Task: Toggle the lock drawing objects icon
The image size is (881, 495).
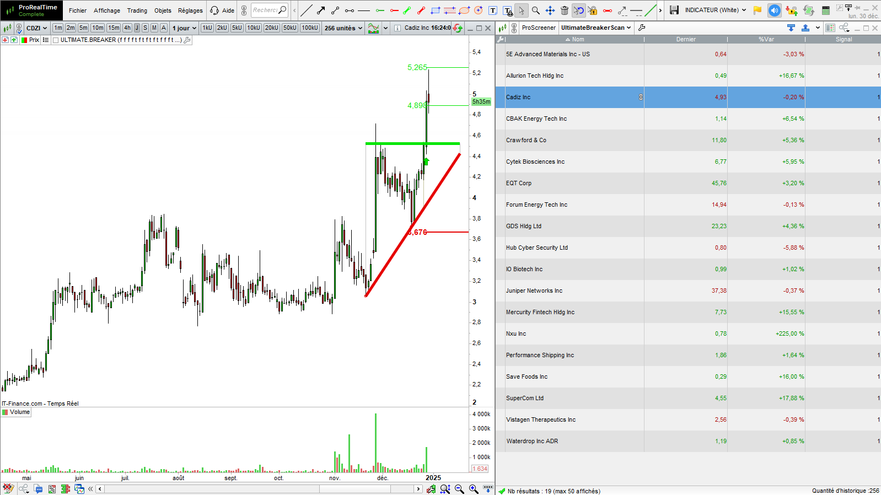Action: (x=593, y=10)
